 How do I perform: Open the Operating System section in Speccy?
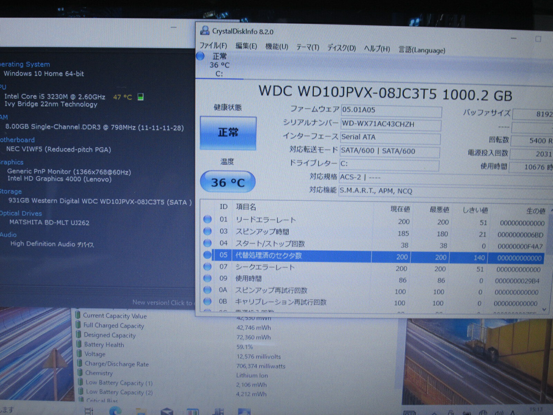25,64
